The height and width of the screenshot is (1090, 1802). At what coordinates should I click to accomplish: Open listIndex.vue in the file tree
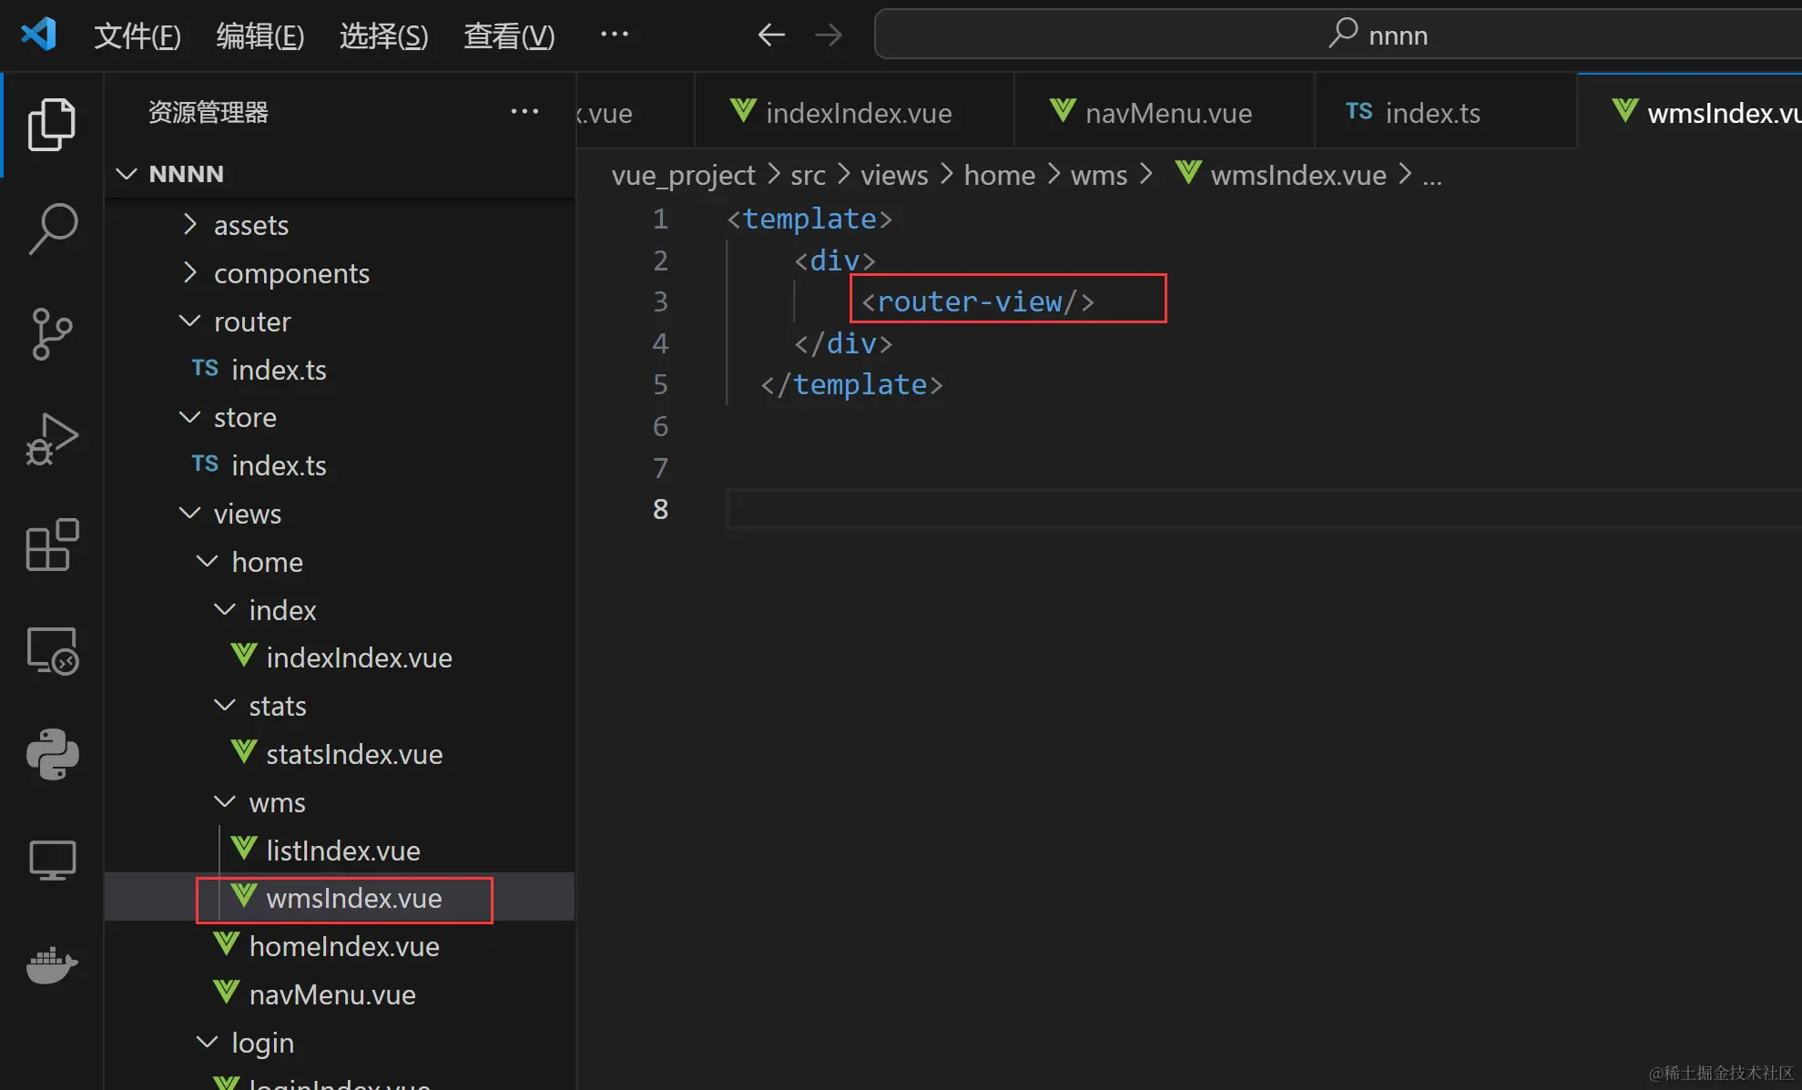coord(342,851)
